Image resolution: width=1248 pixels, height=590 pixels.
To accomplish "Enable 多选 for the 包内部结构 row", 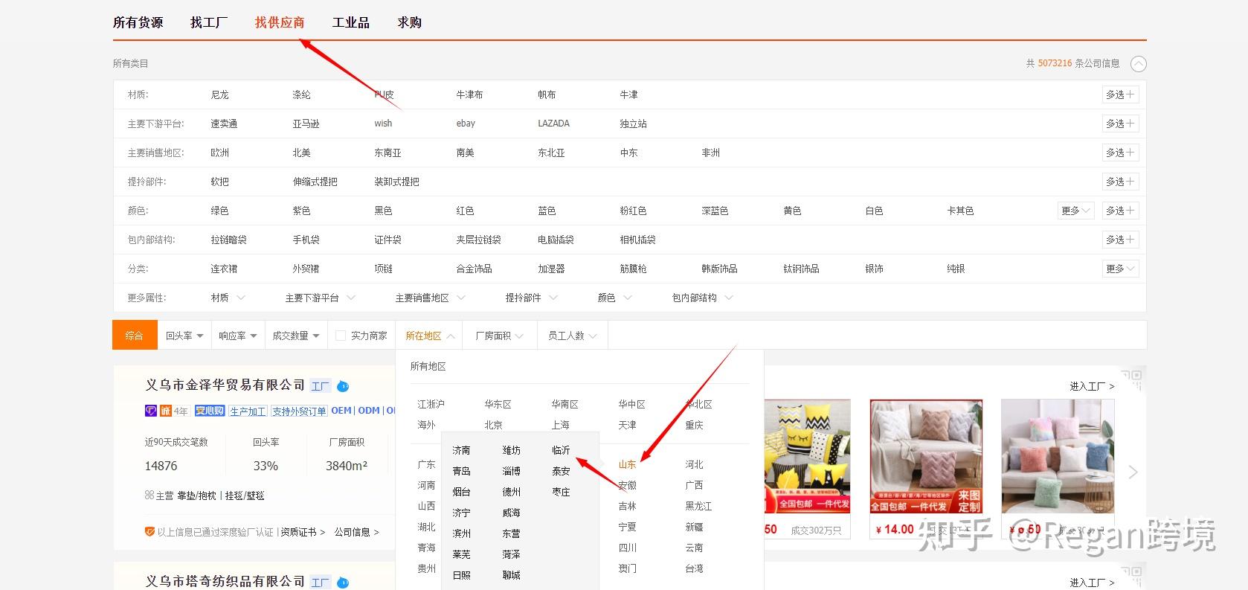I will [x=1120, y=240].
